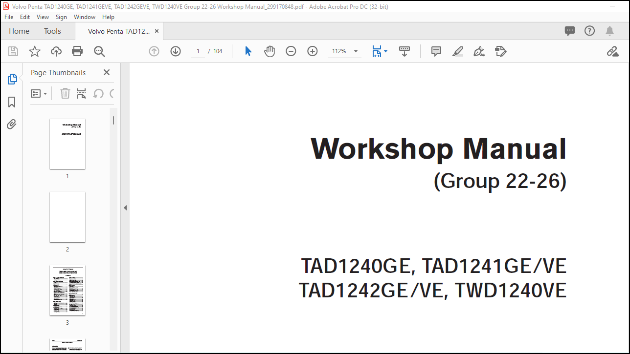Image resolution: width=630 pixels, height=354 pixels.
Task: Click the thumbnails panel scrollbar
Action: tap(113, 120)
